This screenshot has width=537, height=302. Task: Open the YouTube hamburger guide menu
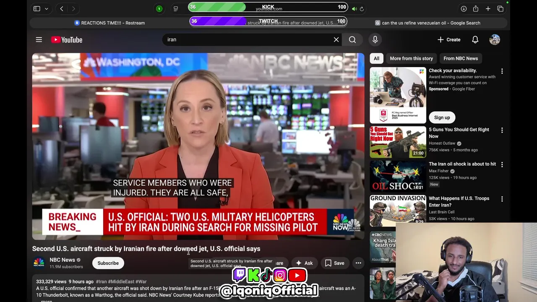coord(39,39)
